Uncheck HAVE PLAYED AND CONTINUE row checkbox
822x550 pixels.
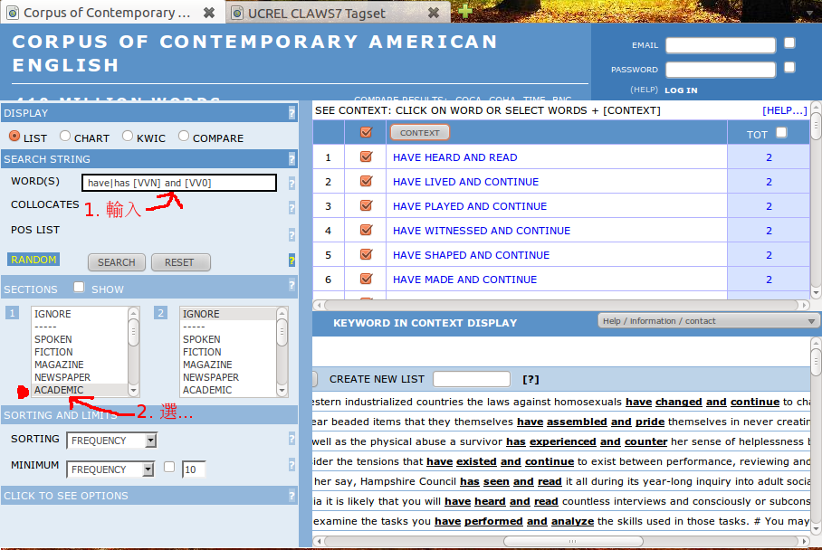[366, 205]
